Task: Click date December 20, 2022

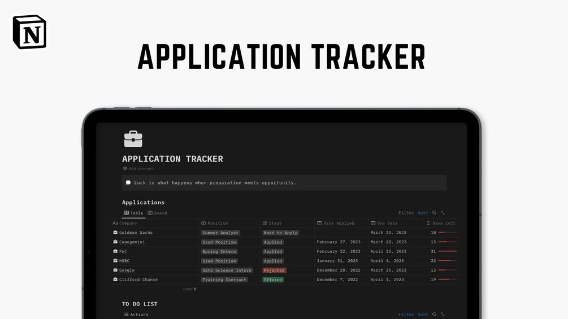Action: coord(339,270)
